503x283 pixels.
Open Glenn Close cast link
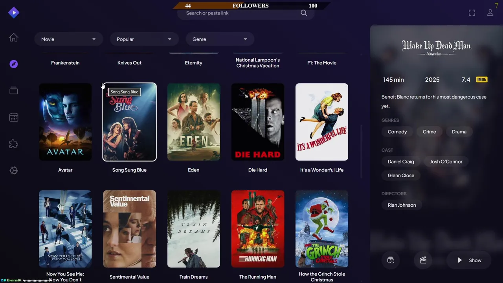(401, 175)
